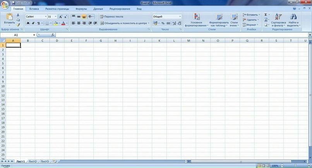Increase decimal places
The width and height of the screenshot is (312, 168).
pos(174,23)
